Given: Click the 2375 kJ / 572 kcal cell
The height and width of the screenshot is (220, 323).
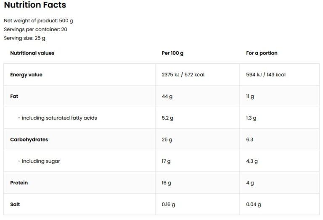Looking at the screenshot, I should [183, 75].
